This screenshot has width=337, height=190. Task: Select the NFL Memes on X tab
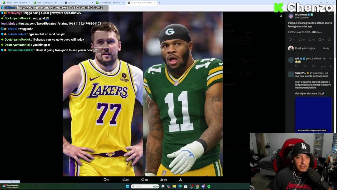point(141,3)
